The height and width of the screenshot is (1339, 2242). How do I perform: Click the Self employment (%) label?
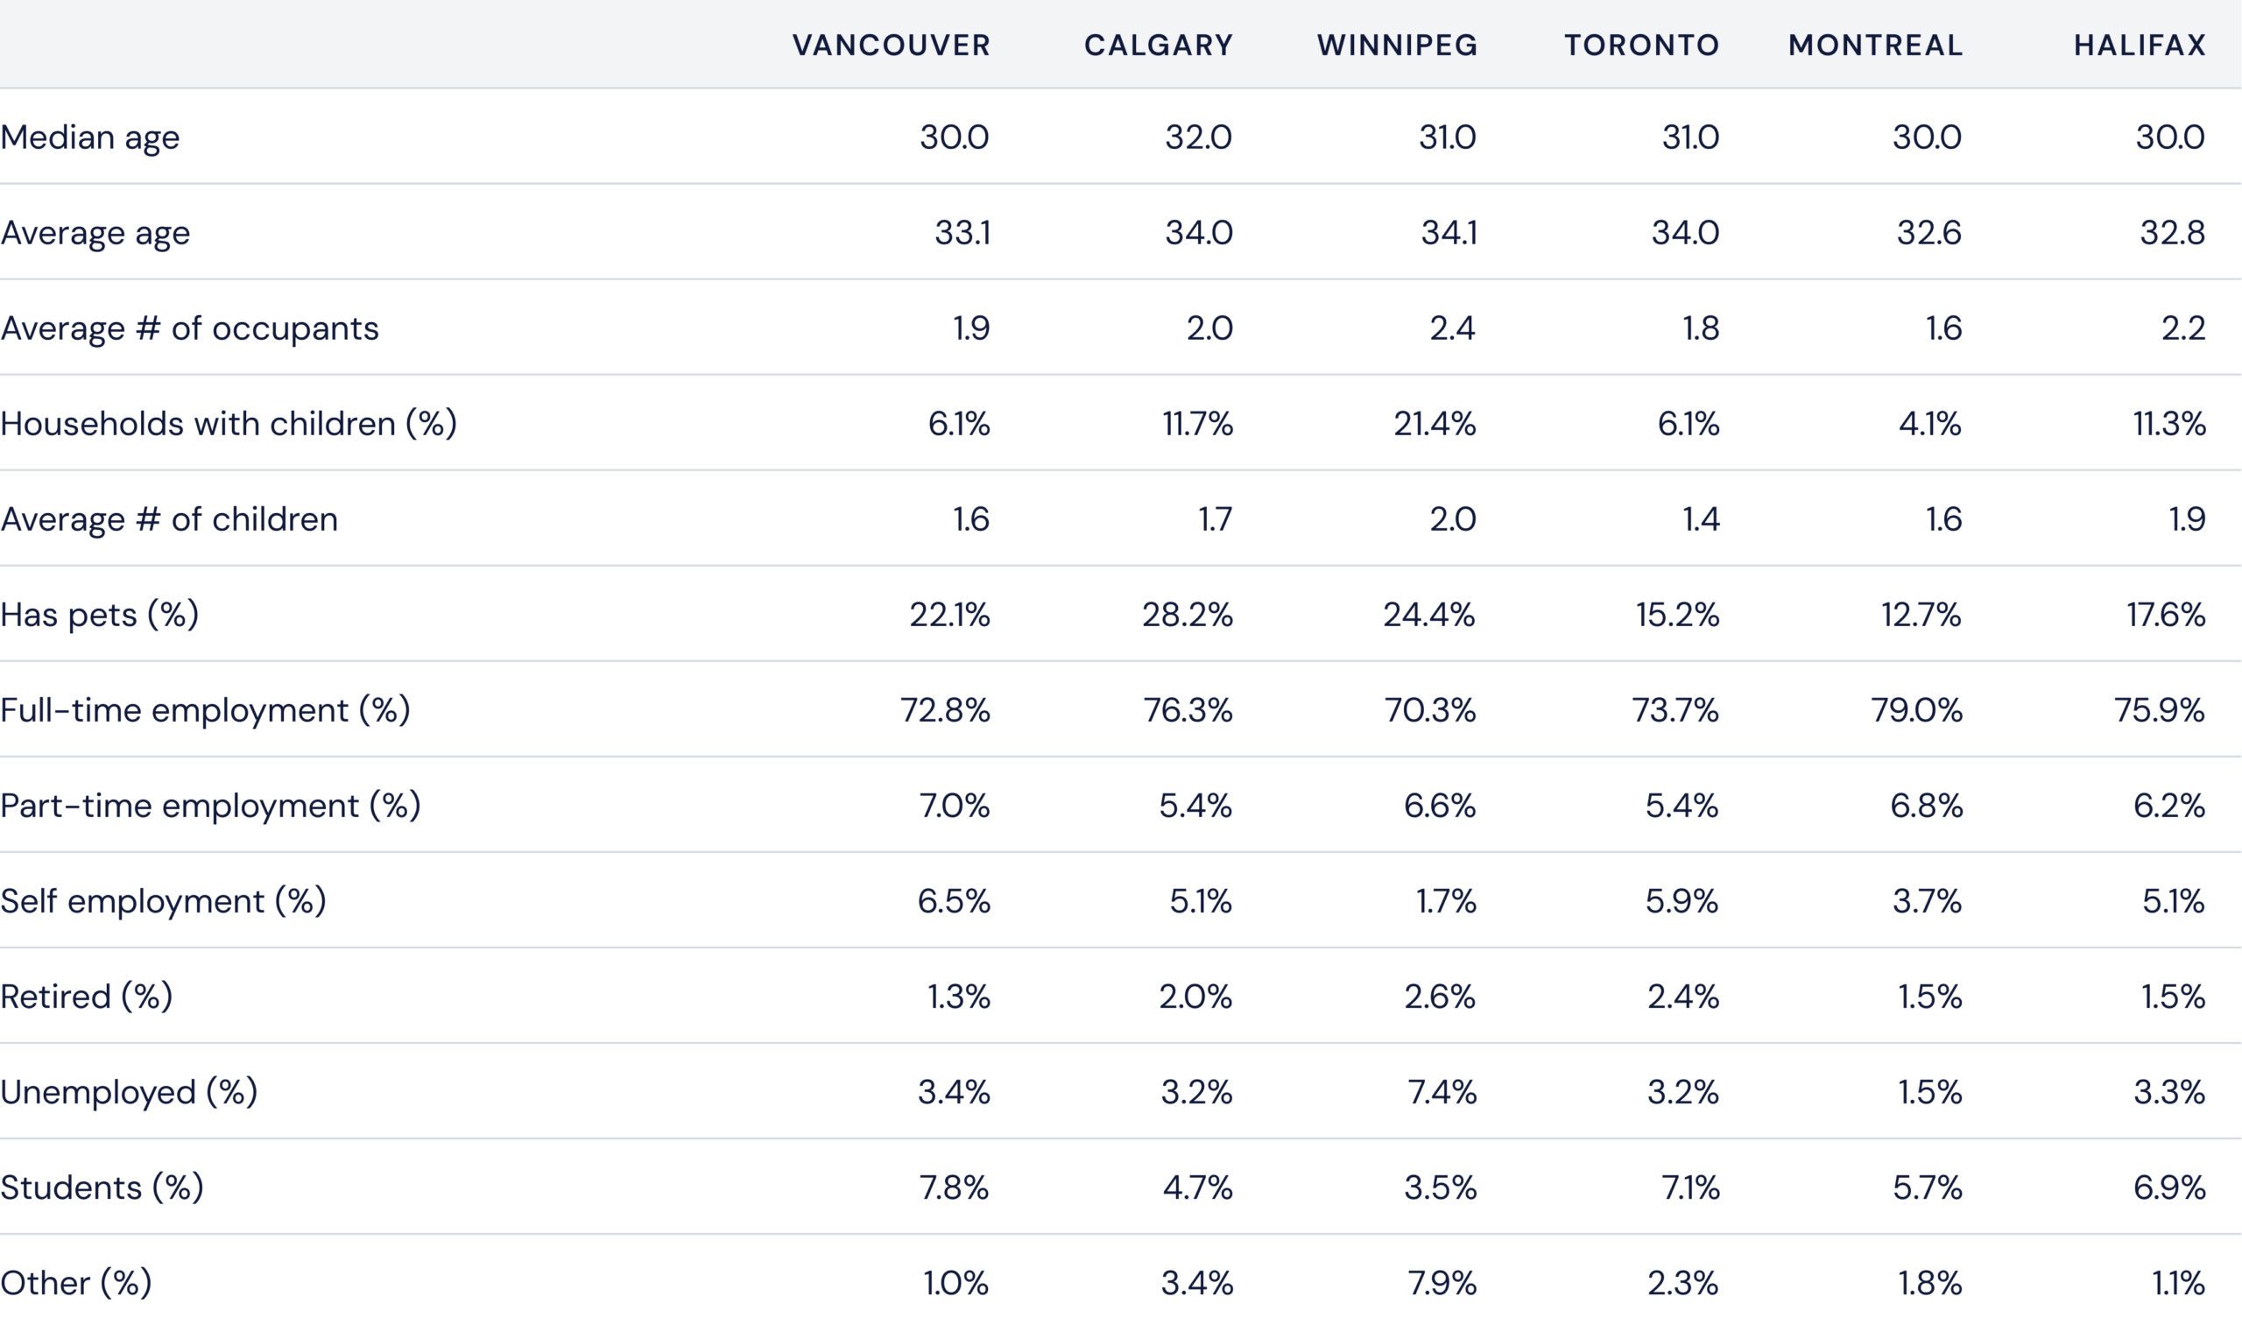point(163,901)
